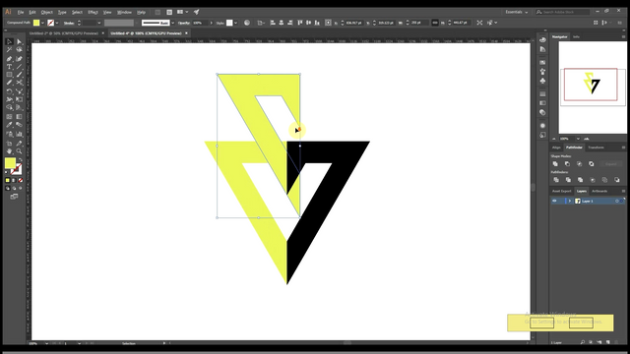The height and width of the screenshot is (354, 630).
Task: Click the Layer 1 target circle
Action: [617, 201]
